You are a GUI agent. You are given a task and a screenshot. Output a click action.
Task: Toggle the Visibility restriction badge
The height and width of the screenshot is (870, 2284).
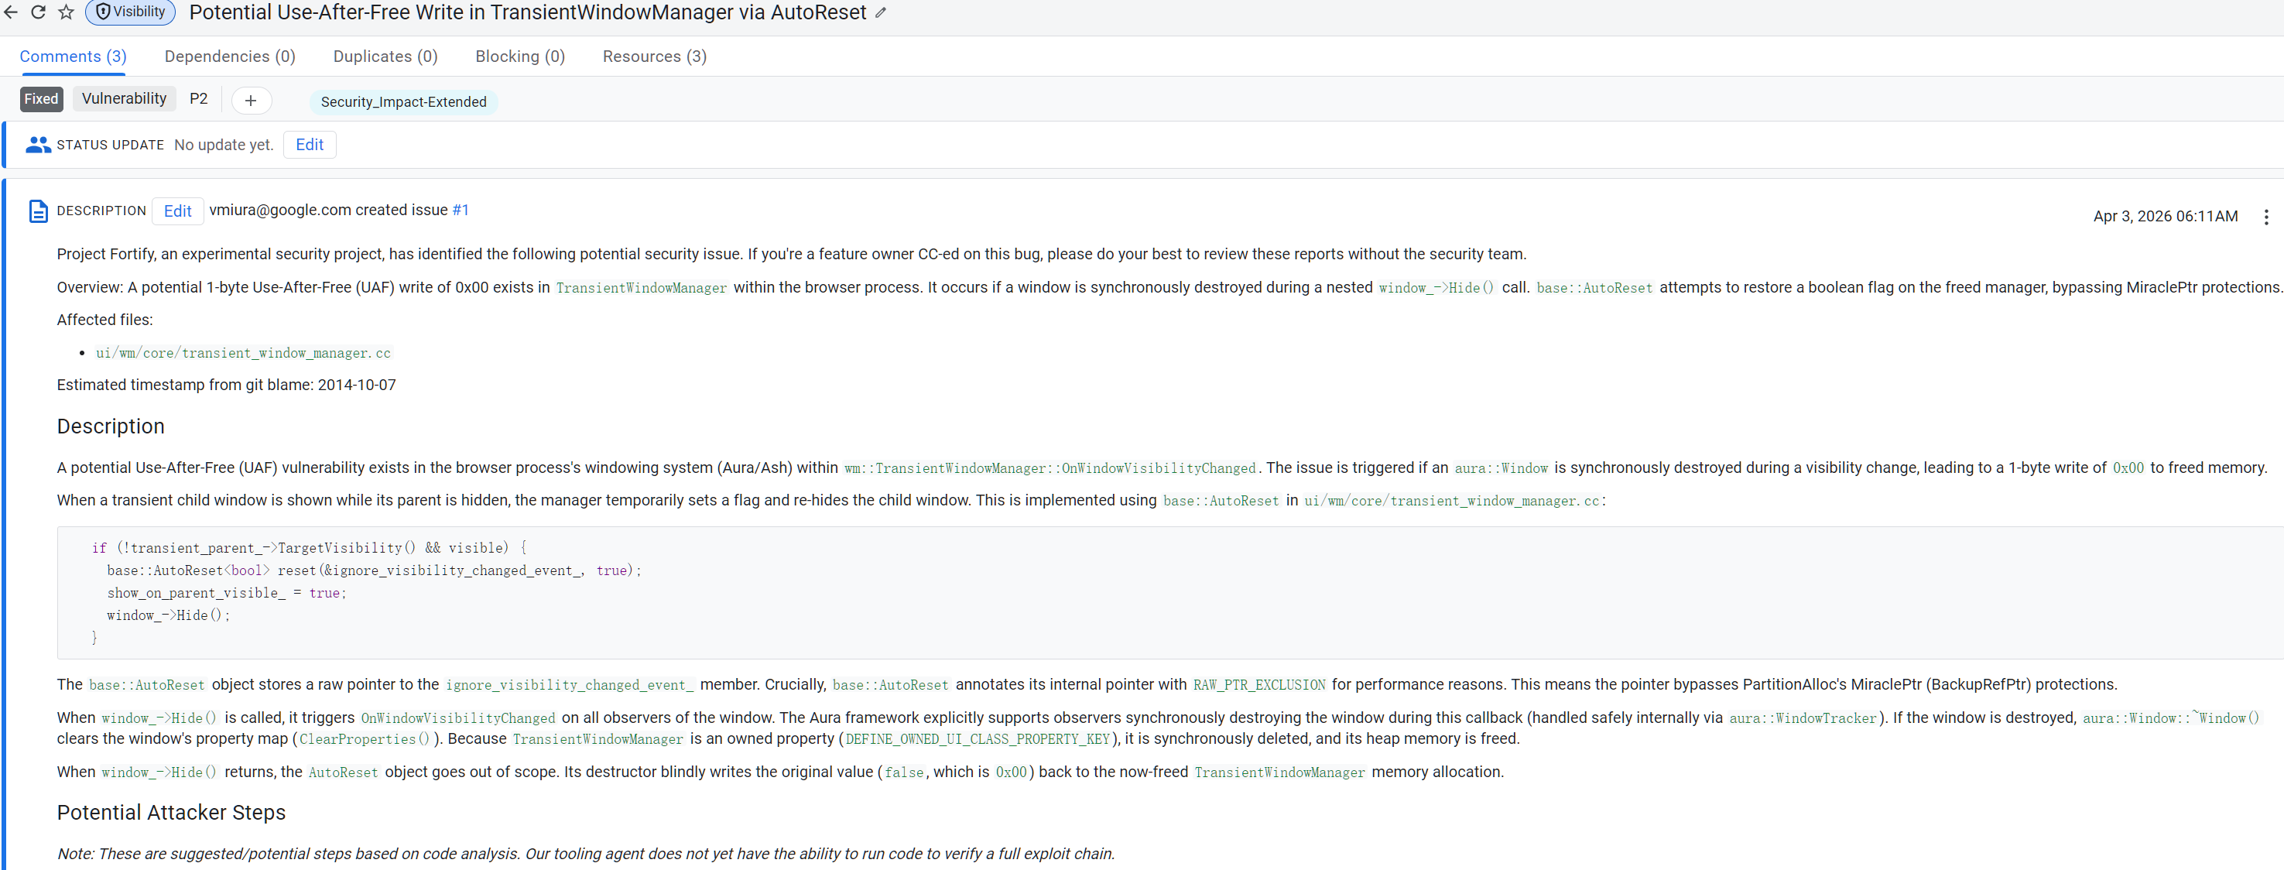pos(130,12)
